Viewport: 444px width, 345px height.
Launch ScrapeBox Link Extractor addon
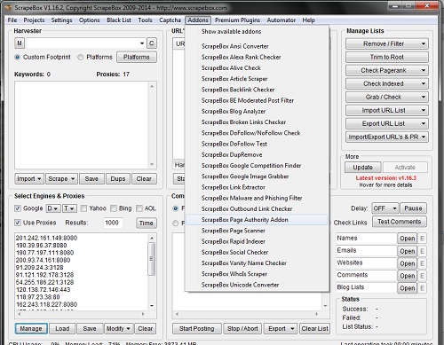[x=257, y=187]
